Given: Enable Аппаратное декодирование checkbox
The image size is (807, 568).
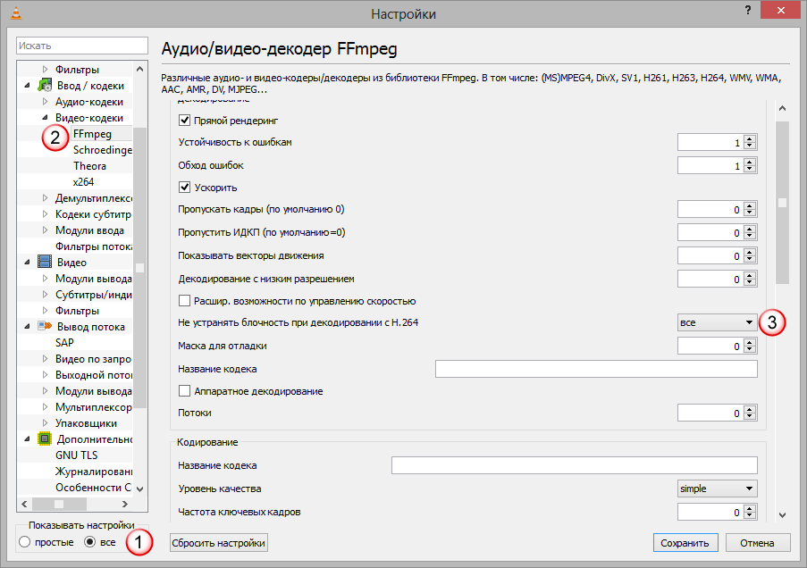Looking at the screenshot, I should point(184,391).
